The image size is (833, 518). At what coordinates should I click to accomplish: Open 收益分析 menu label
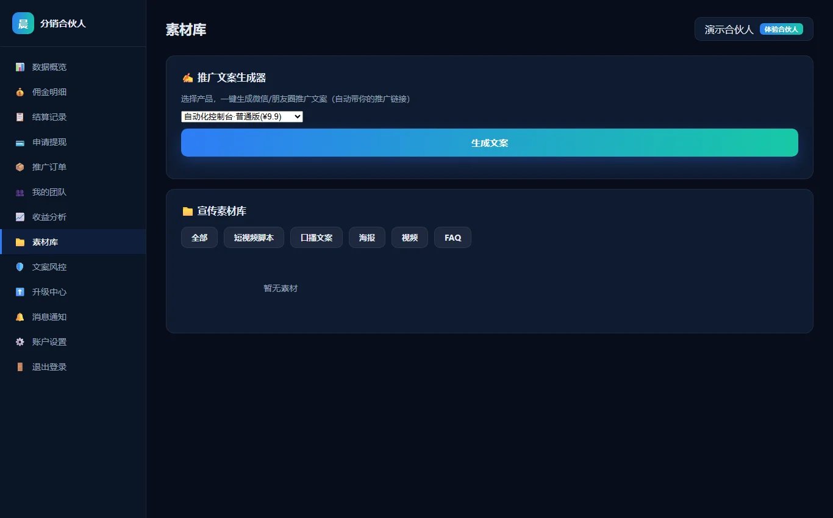tap(49, 217)
